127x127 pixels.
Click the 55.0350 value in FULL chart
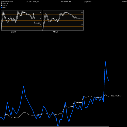click(80, 19)
